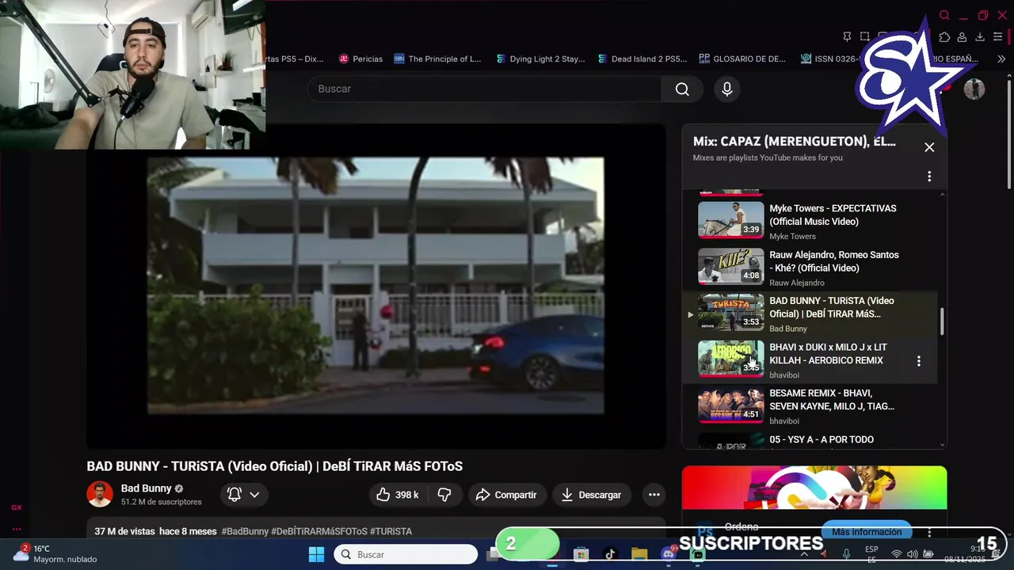Click the Compartir share button
The image size is (1014, 570).
[x=508, y=495]
